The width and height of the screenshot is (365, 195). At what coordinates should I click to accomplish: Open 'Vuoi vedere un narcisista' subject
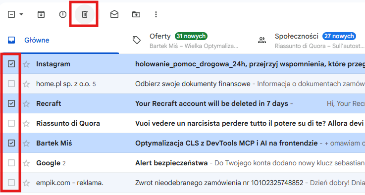(250, 123)
